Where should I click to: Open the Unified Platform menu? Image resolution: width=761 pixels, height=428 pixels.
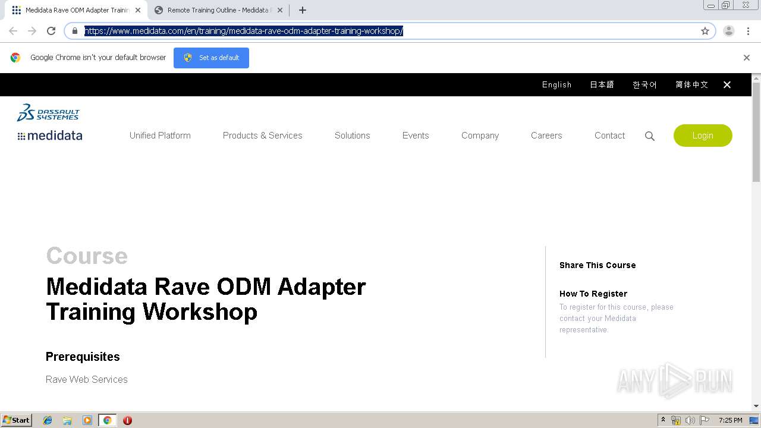pos(160,136)
